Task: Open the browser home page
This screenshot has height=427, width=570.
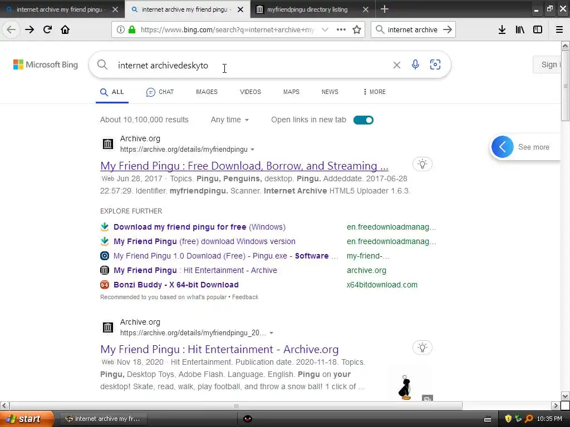Action: click(x=65, y=29)
